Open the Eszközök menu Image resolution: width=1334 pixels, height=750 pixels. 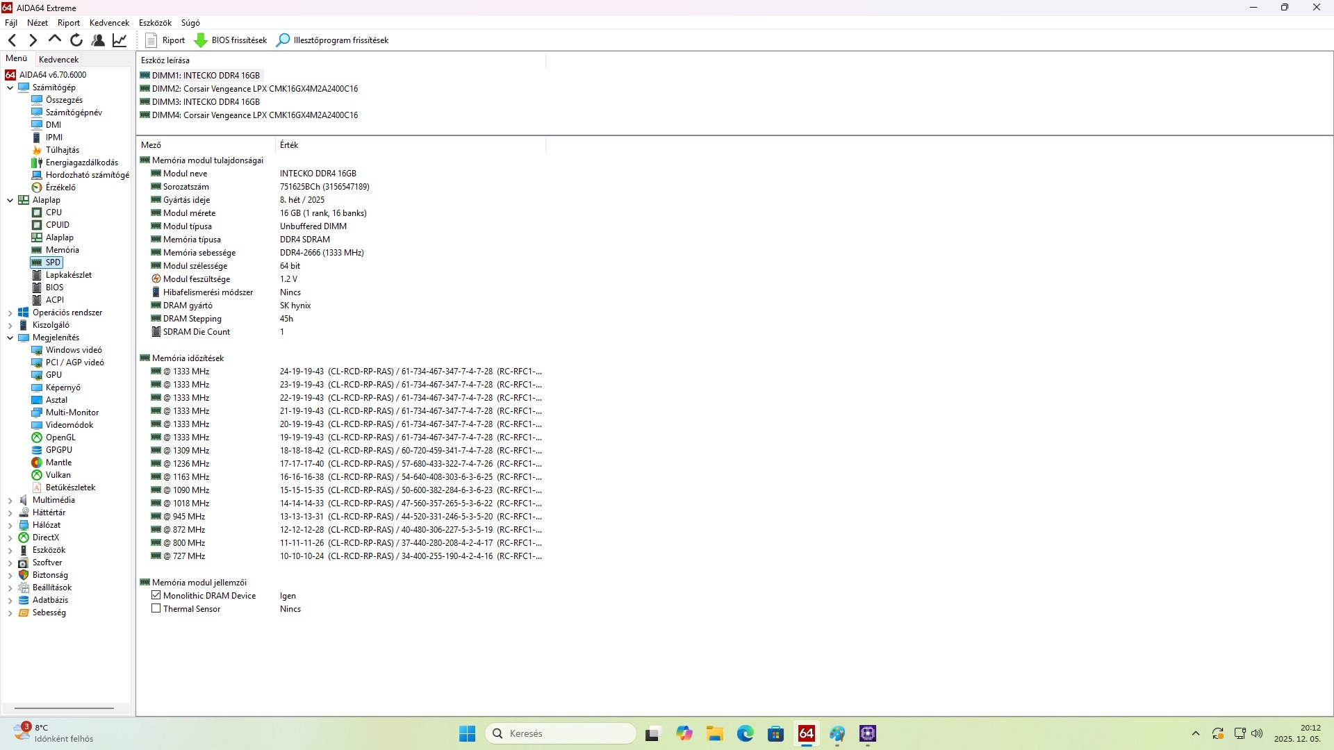[155, 23]
